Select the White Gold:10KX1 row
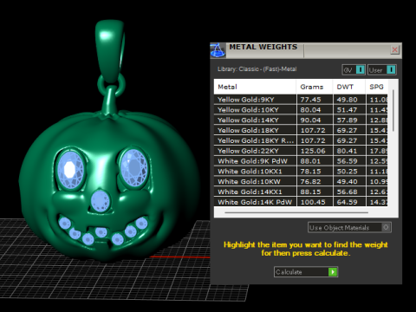The image size is (416, 312). [301, 172]
